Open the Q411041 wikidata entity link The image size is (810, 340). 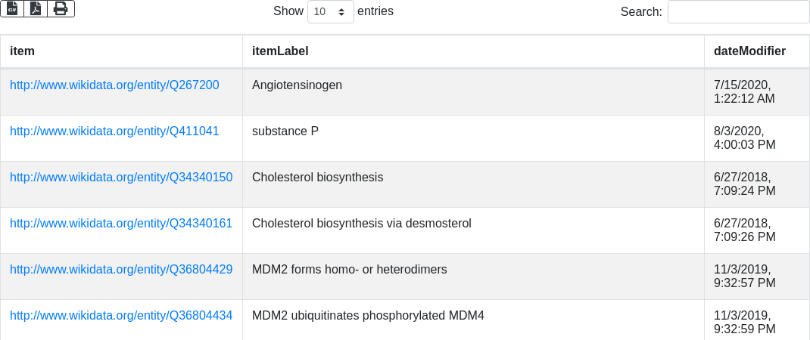(x=114, y=131)
